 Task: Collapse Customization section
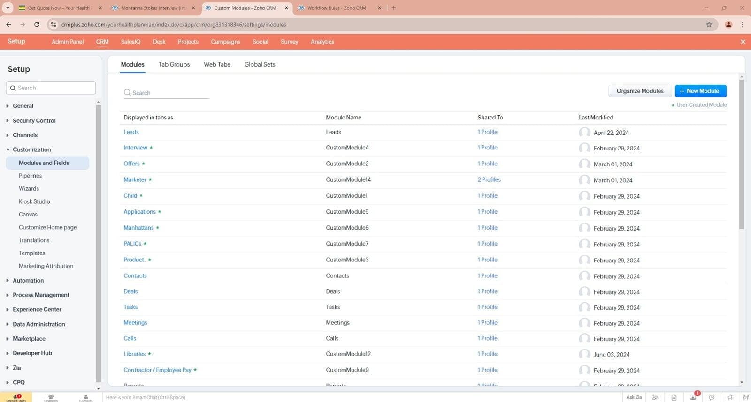pyautogui.click(x=31, y=149)
